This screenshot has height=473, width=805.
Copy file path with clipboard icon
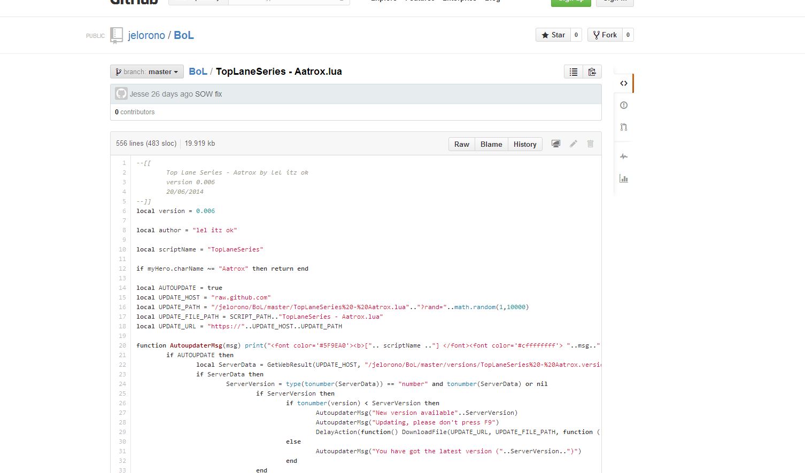click(592, 72)
